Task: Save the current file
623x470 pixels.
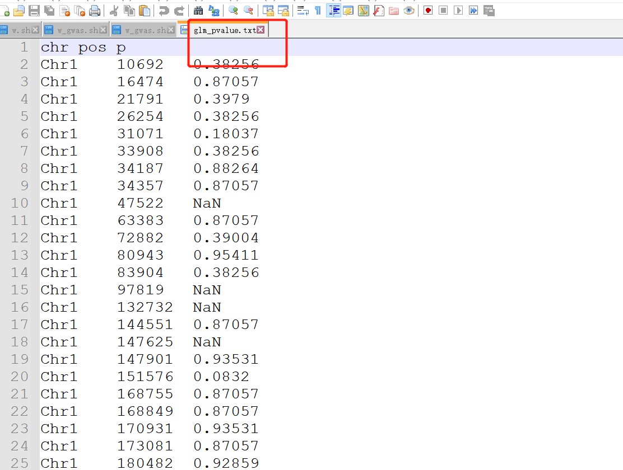Action: 34,11
